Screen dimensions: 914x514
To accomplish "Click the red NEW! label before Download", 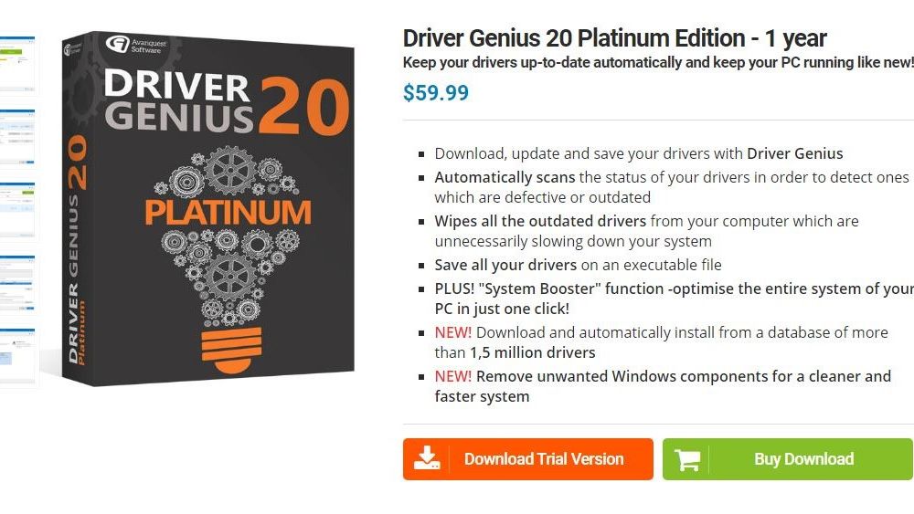I will tap(453, 332).
